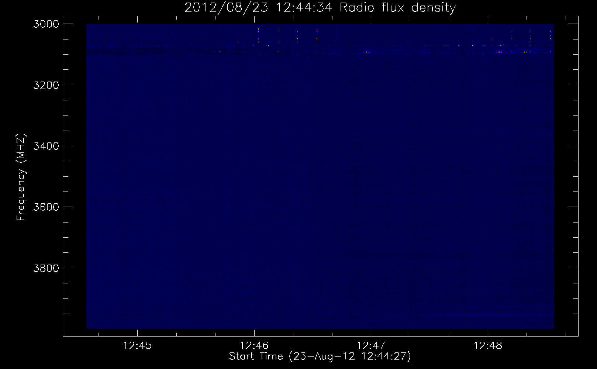Viewport: 597px width, 369px height.
Task: Select the 3000 frequency axis label
Action: [46, 24]
